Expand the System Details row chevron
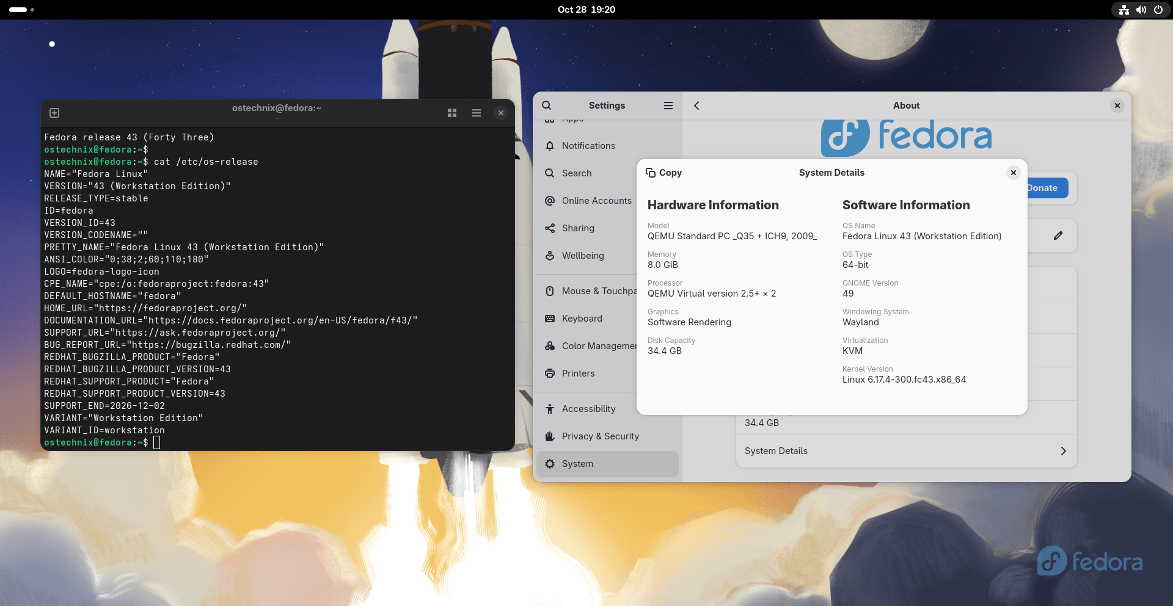The height and width of the screenshot is (606, 1173). coord(1063,451)
